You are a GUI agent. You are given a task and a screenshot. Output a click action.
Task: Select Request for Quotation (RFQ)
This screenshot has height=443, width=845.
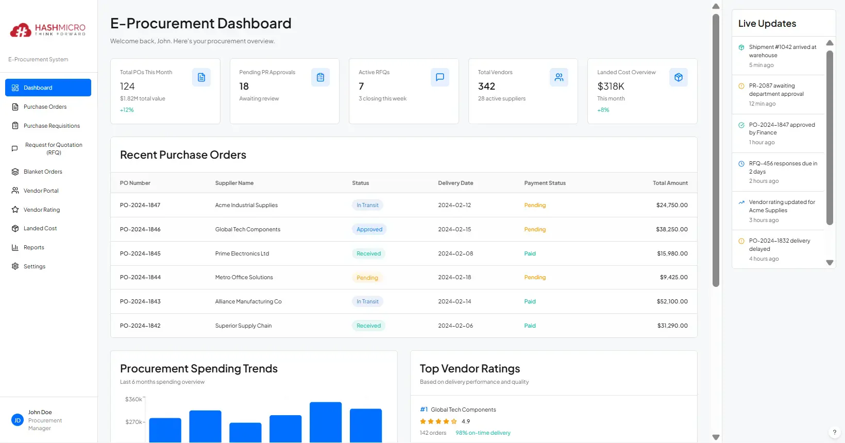pyautogui.click(x=48, y=149)
